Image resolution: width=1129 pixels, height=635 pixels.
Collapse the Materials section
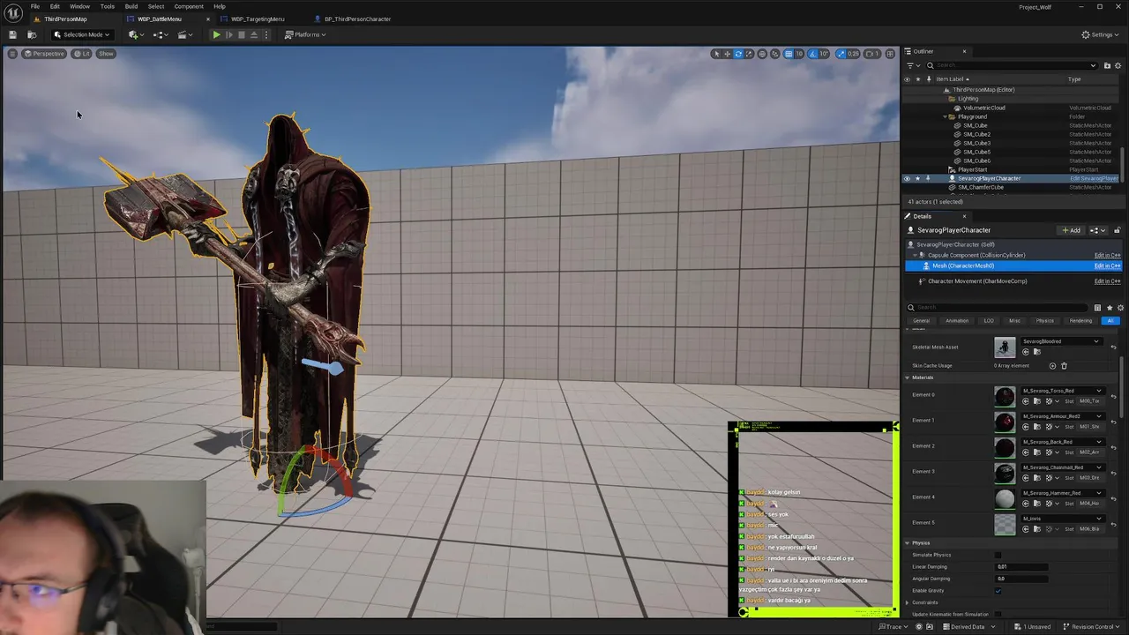907,377
